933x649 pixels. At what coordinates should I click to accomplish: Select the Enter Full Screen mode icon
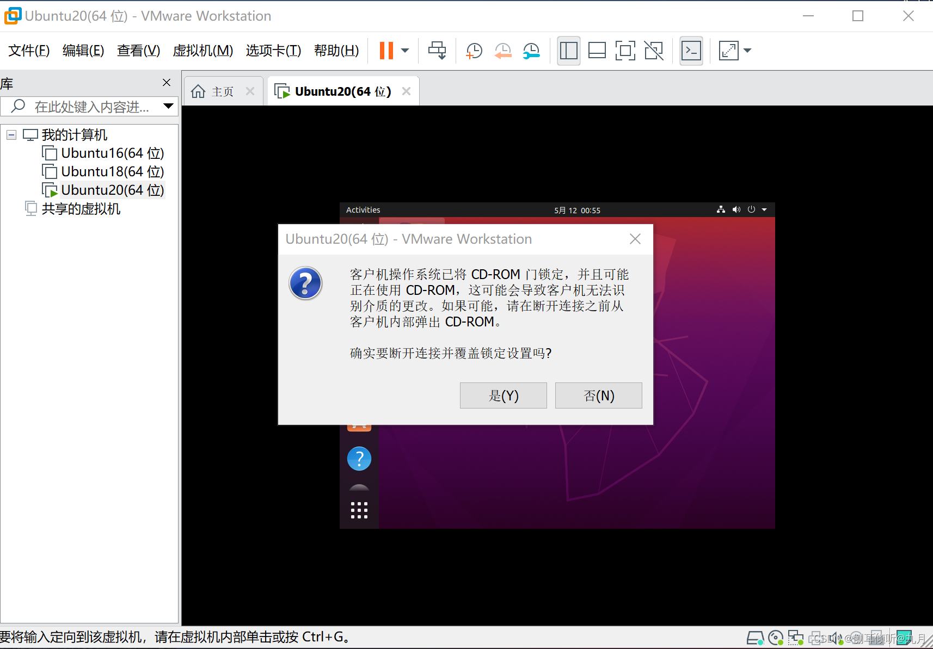tap(625, 51)
